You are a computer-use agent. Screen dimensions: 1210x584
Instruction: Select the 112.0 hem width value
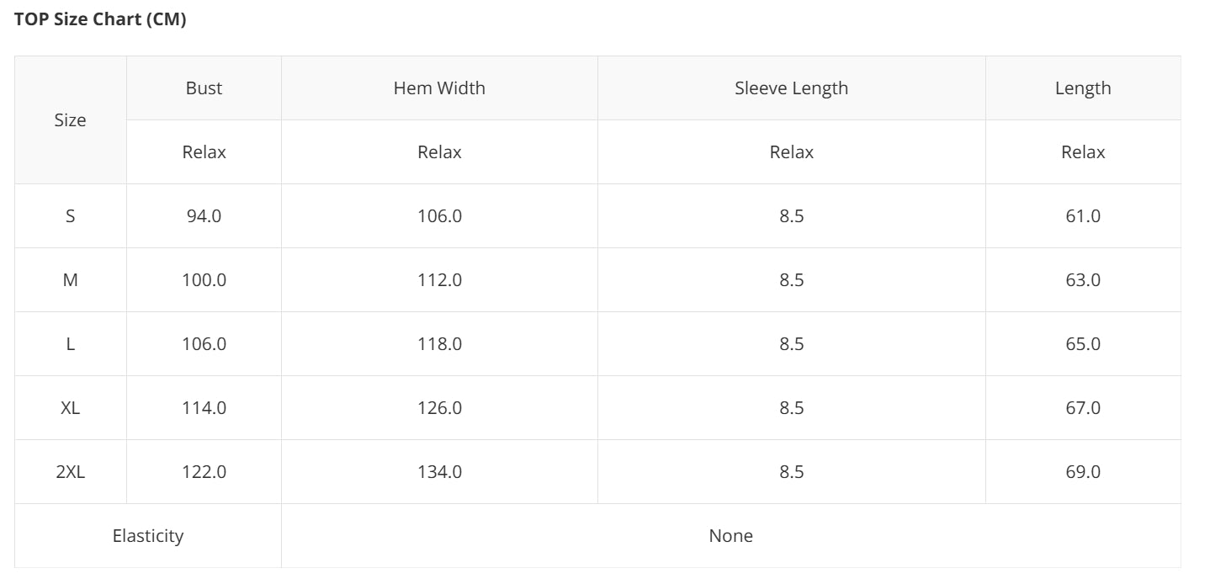439,280
